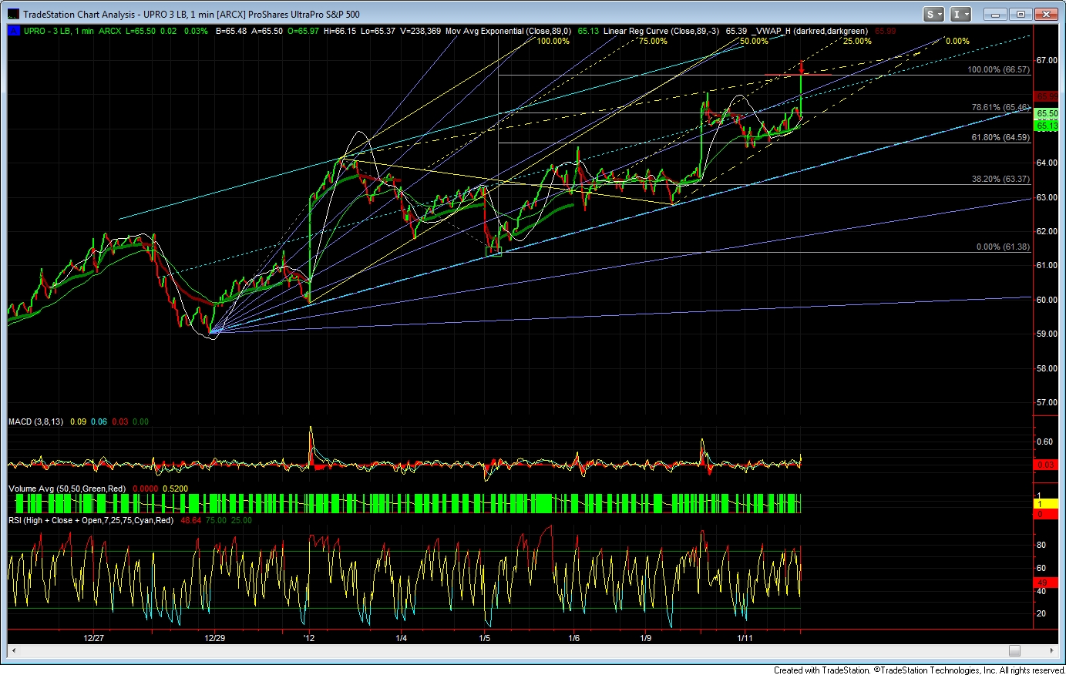Image resolution: width=1066 pixels, height=675 pixels.
Task: Click the '78.61% (65.46)' Fibonacci label
Action: pyautogui.click(x=1000, y=107)
